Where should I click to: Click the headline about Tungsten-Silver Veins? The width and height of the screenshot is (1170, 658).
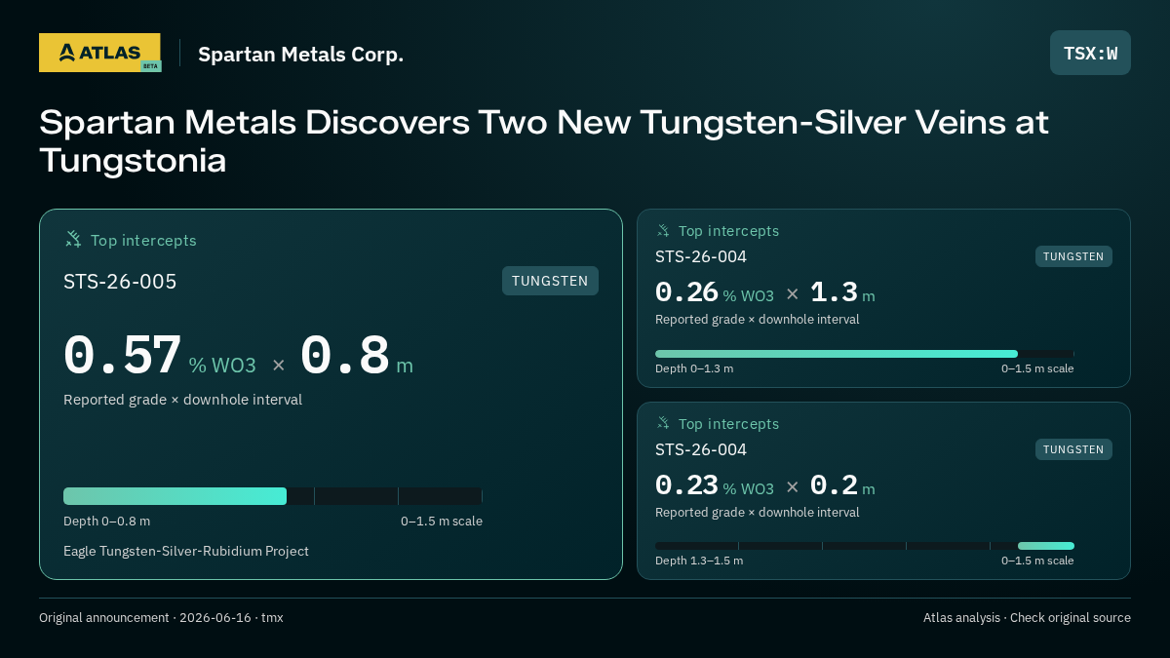pos(544,141)
